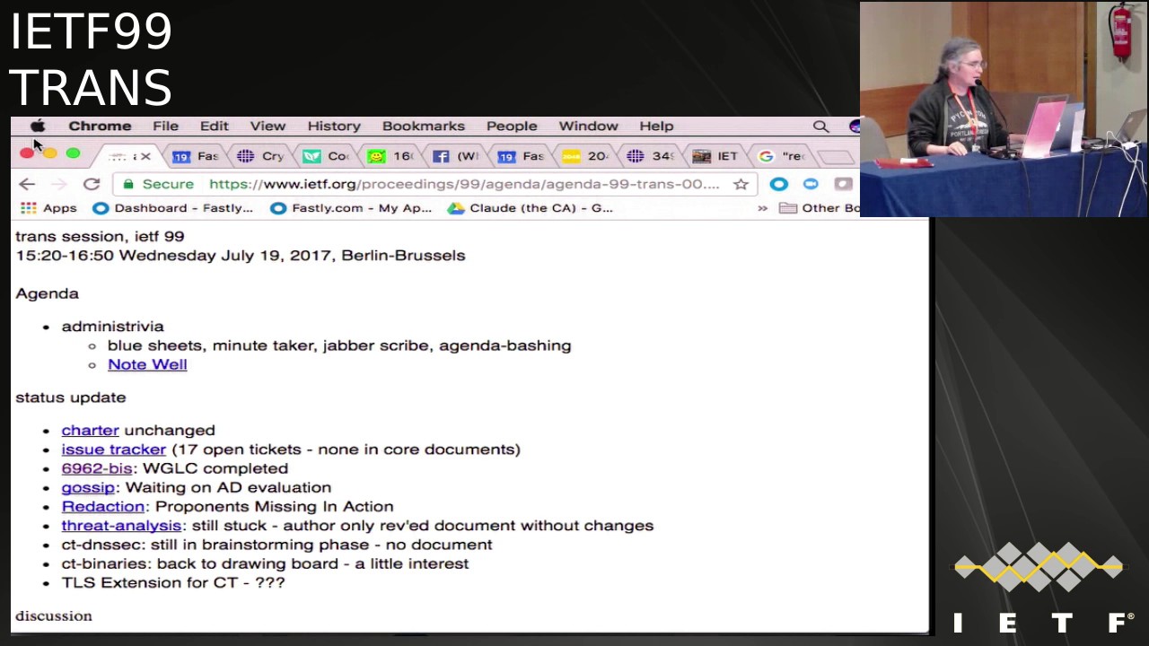Click the 'discussion' heading text
This screenshot has width=1149, height=646.
click(x=54, y=616)
